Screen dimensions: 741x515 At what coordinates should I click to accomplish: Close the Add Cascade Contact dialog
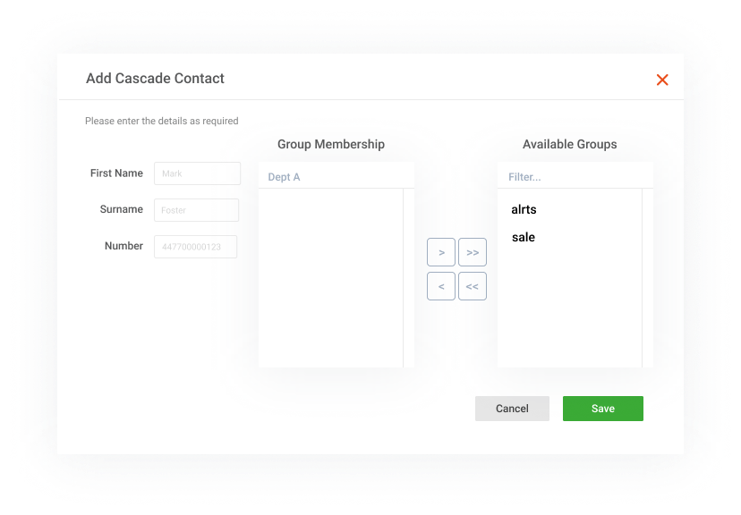click(x=662, y=80)
